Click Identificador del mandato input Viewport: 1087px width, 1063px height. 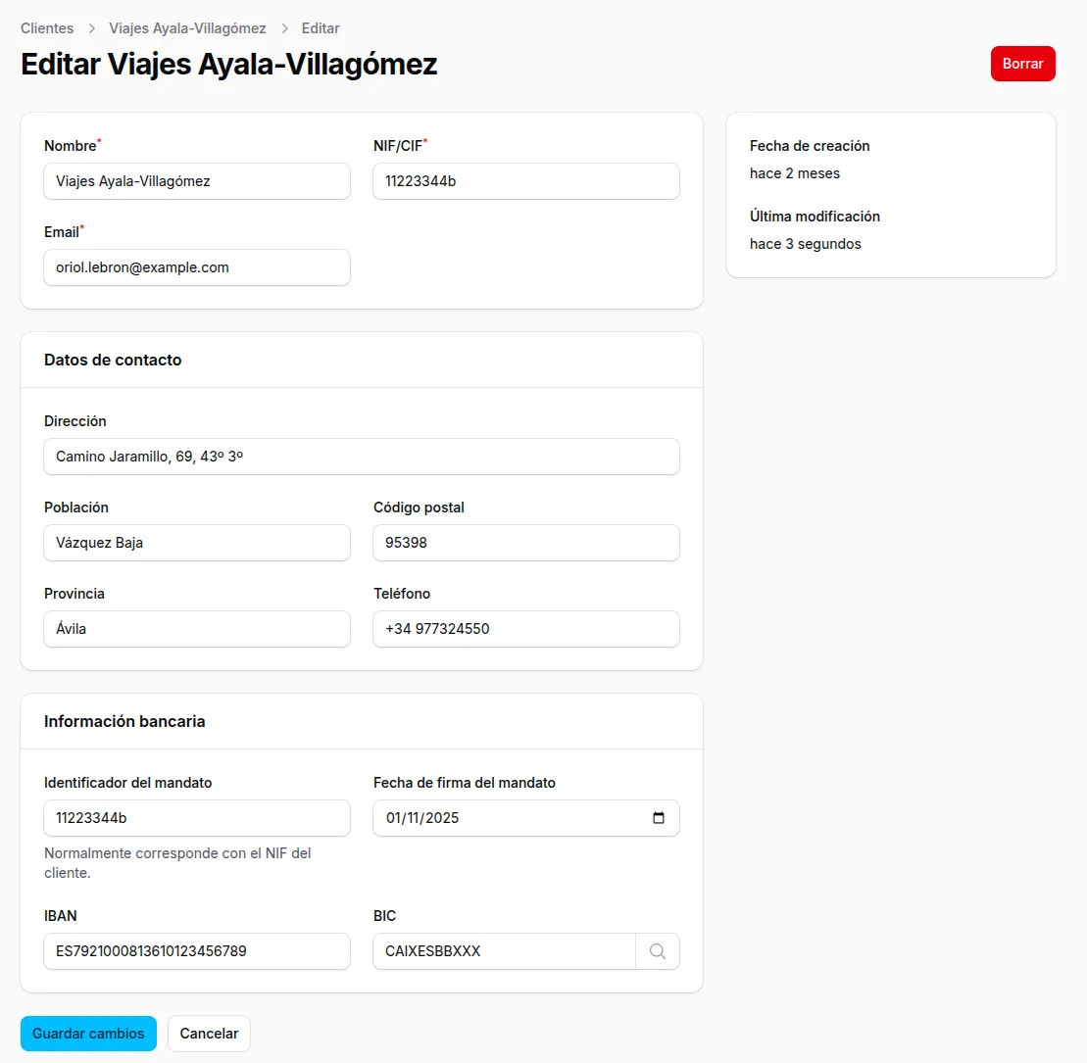tap(197, 818)
